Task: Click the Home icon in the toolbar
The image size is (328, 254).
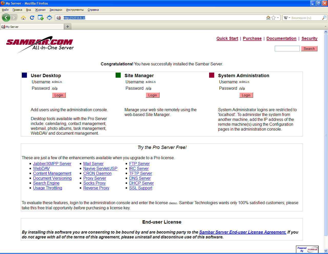Action: pyautogui.click(x=23, y=18)
